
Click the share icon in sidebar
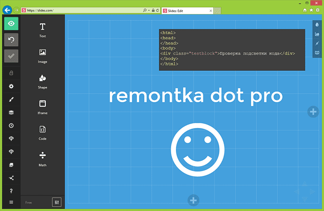click(x=11, y=178)
